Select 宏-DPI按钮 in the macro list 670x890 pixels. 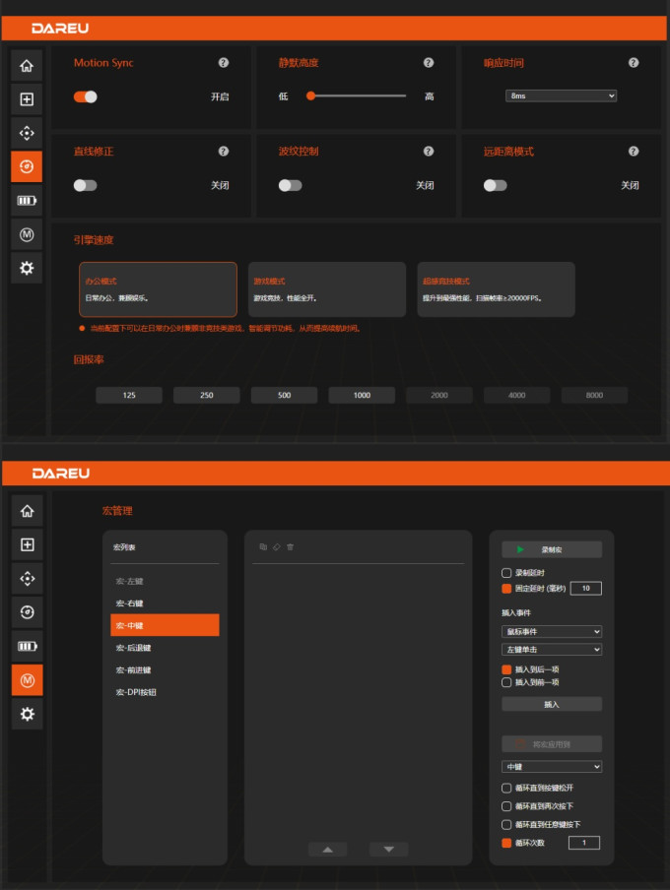165,692
